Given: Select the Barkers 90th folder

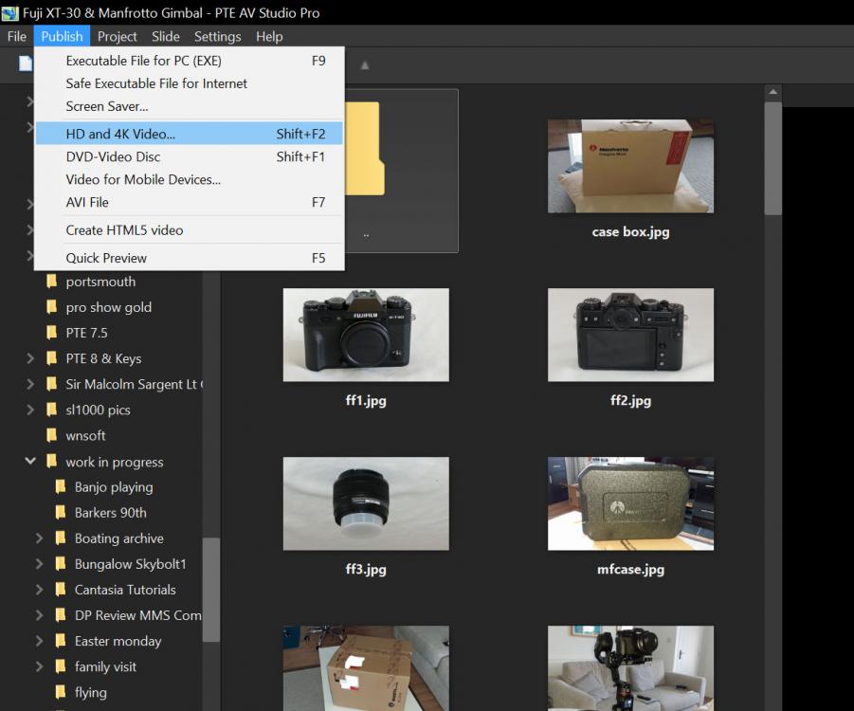Looking at the screenshot, I should click(111, 513).
